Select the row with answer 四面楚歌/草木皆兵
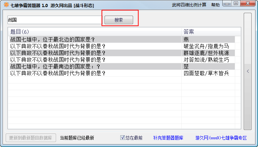The height and width of the screenshot is (147, 258). pyautogui.click(x=122, y=73)
